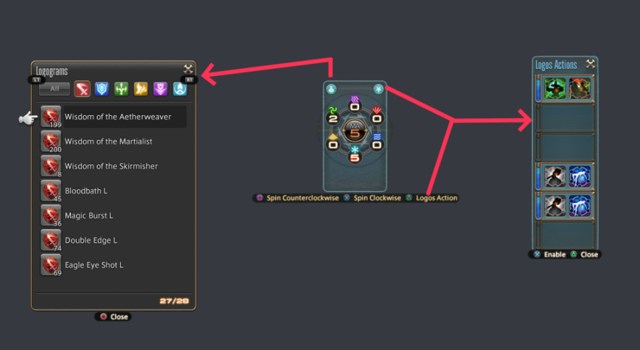The height and width of the screenshot is (350, 640).
Task: Select the Double Edge L text label
Action: click(x=91, y=240)
